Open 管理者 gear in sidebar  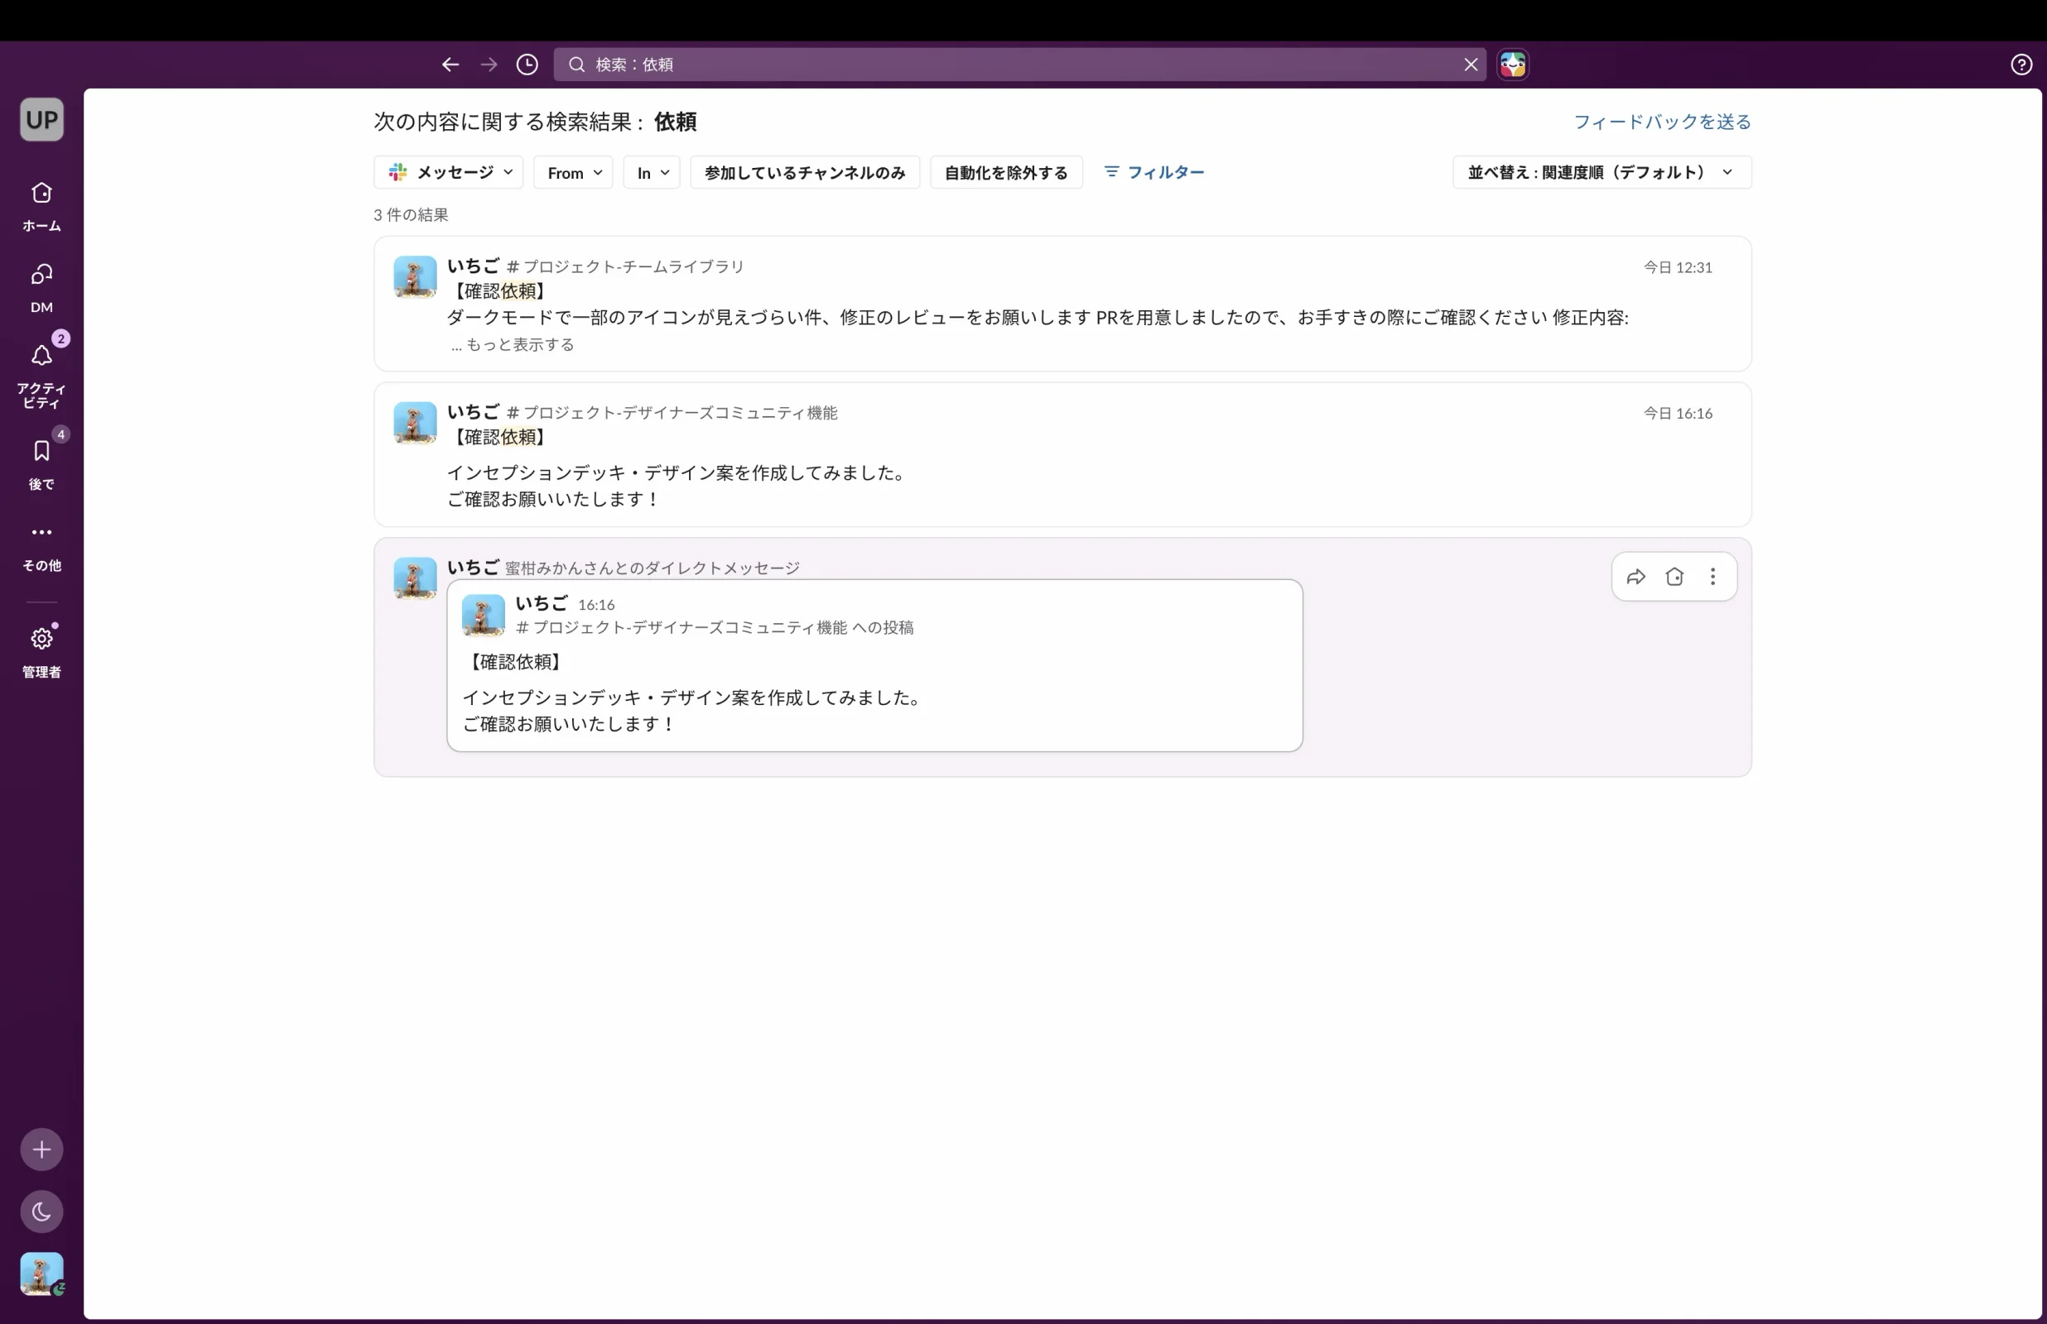[x=41, y=653]
